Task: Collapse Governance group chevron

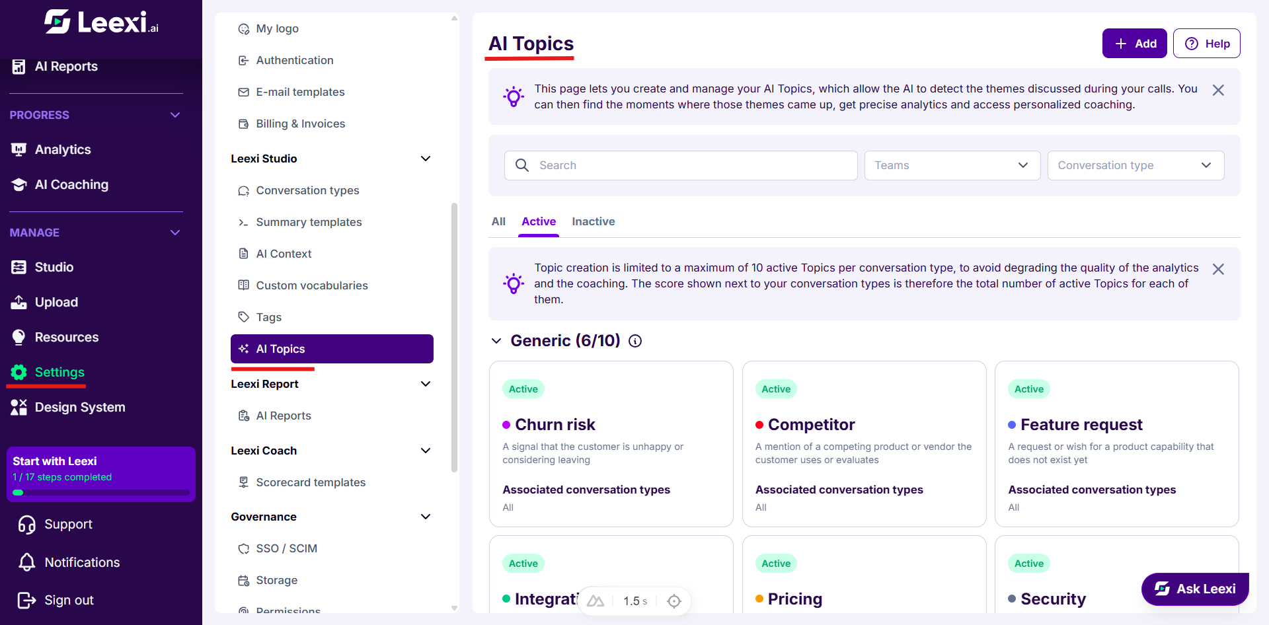Action: 426,517
